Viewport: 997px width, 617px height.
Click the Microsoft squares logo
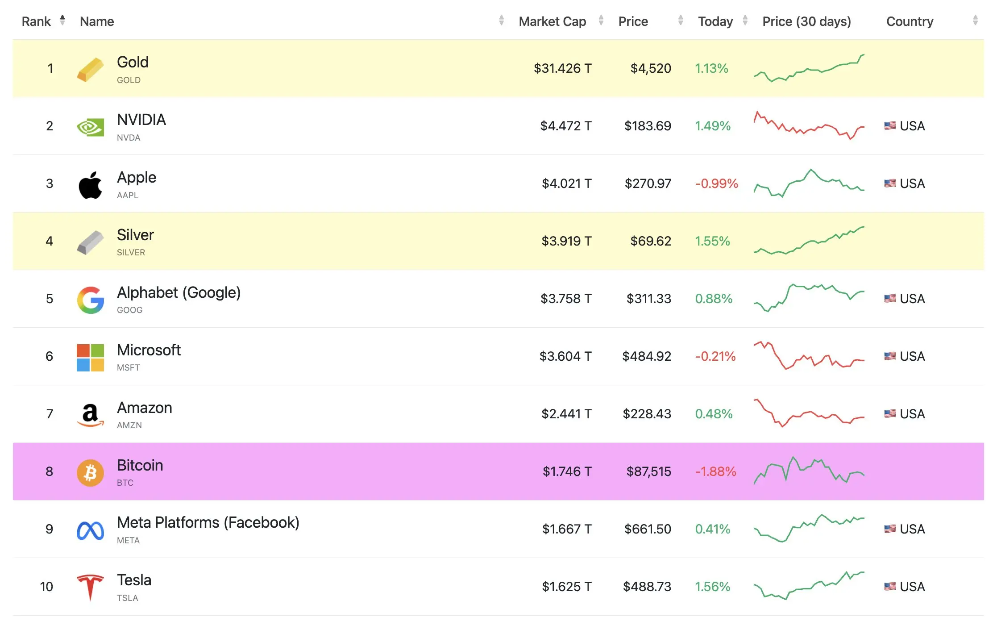[90, 358]
